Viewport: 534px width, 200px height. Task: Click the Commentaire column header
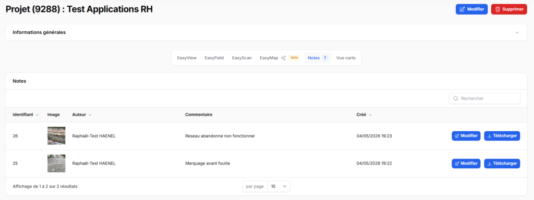[199, 115]
